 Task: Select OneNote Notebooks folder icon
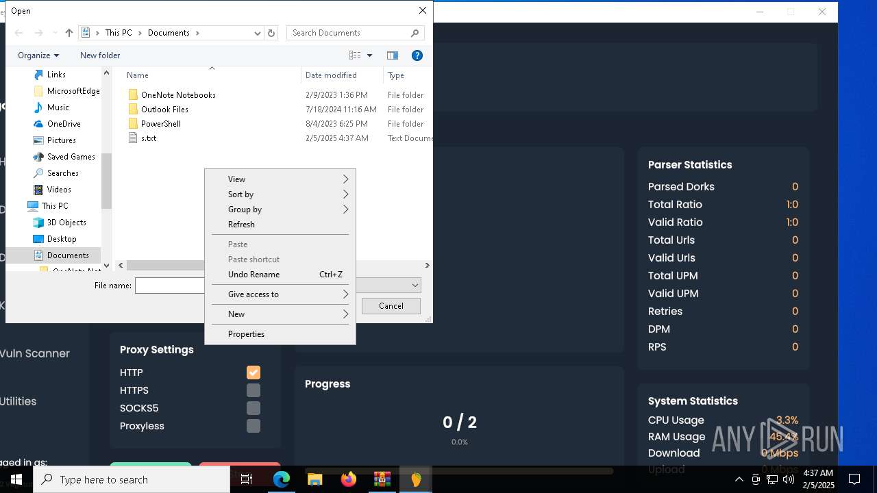[x=133, y=94]
